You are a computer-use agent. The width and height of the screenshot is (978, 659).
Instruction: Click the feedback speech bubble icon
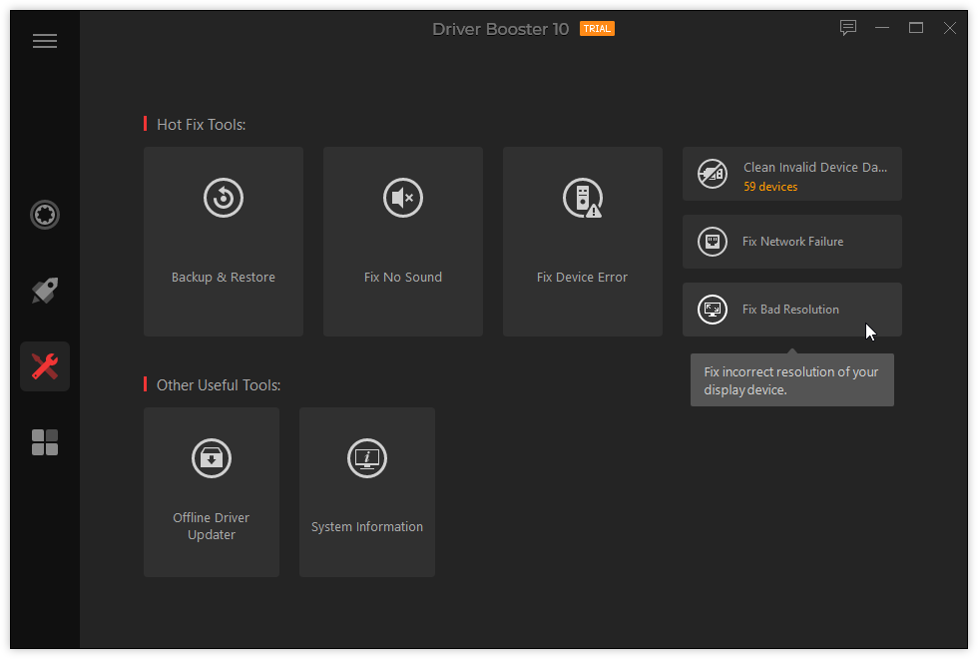(x=848, y=28)
